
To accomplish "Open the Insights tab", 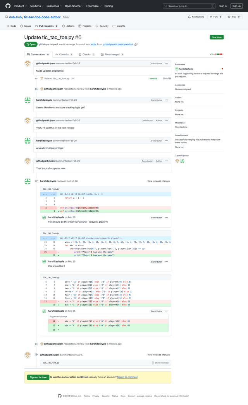I will point(119,26).
